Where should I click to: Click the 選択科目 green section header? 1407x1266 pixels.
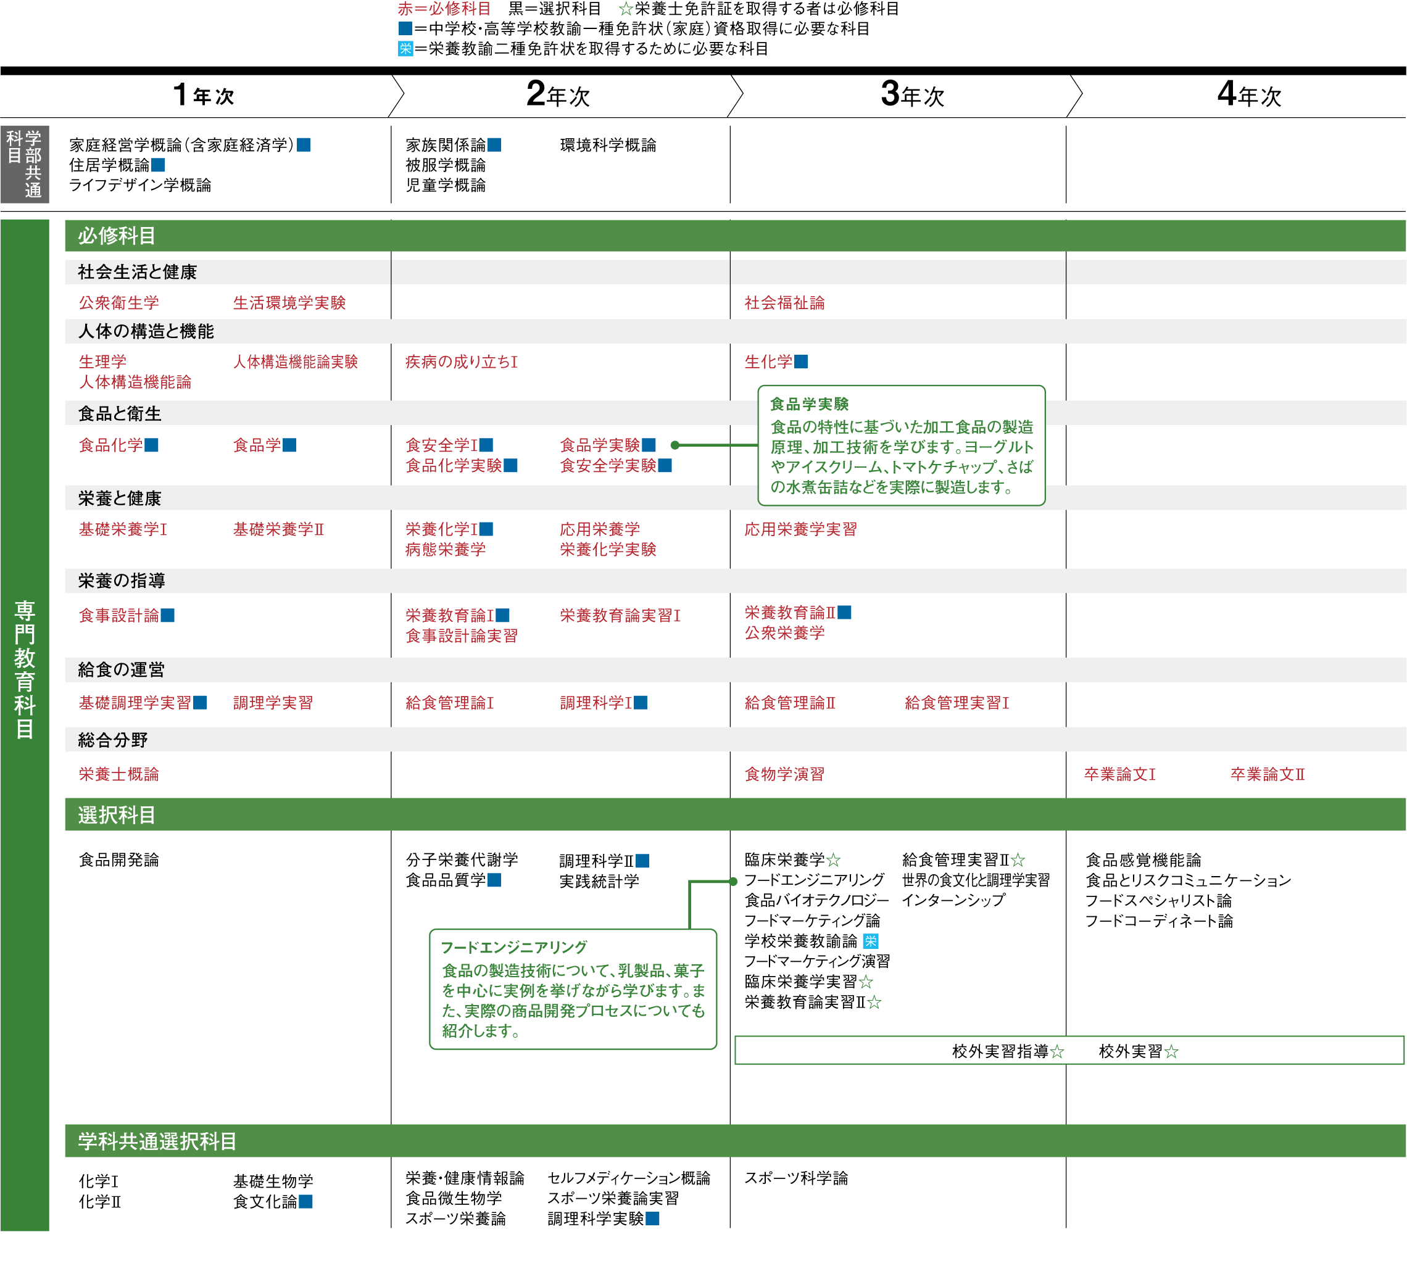coord(736,814)
